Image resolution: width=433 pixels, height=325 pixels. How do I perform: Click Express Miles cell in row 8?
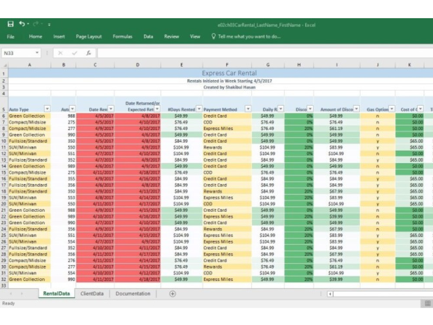click(x=227, y=129)
